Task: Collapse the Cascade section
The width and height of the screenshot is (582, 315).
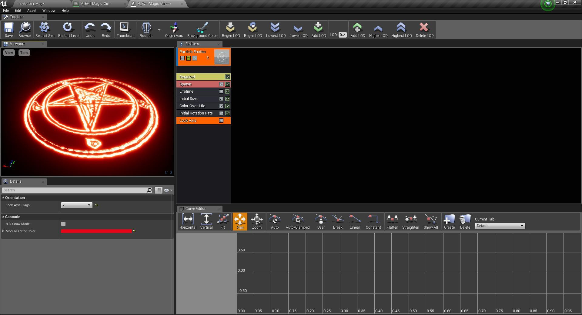Action: click(x=3, y=217)
